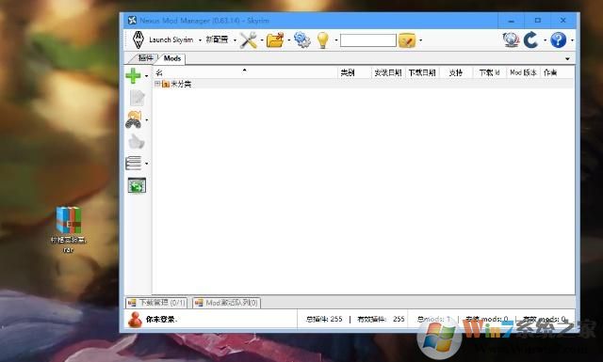The width and height of the screenshot is (603, 362).
Task: Open the Mod activation queue tab
Action: 226,303
